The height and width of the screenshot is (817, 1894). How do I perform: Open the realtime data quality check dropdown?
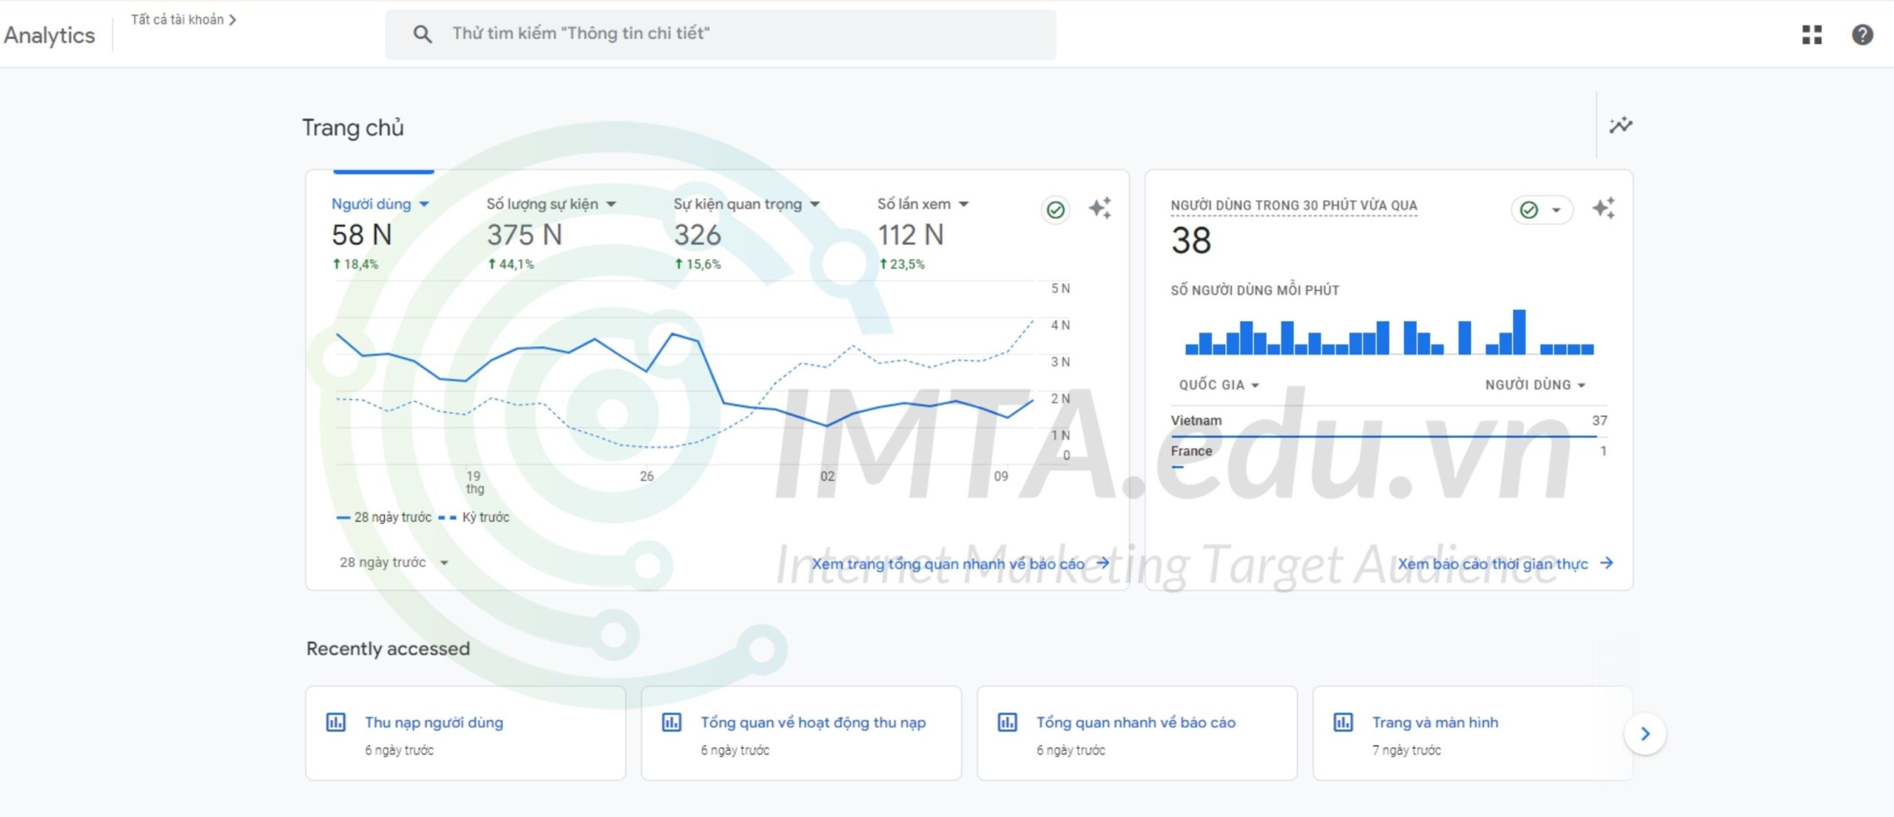(x=1542, y=210)
